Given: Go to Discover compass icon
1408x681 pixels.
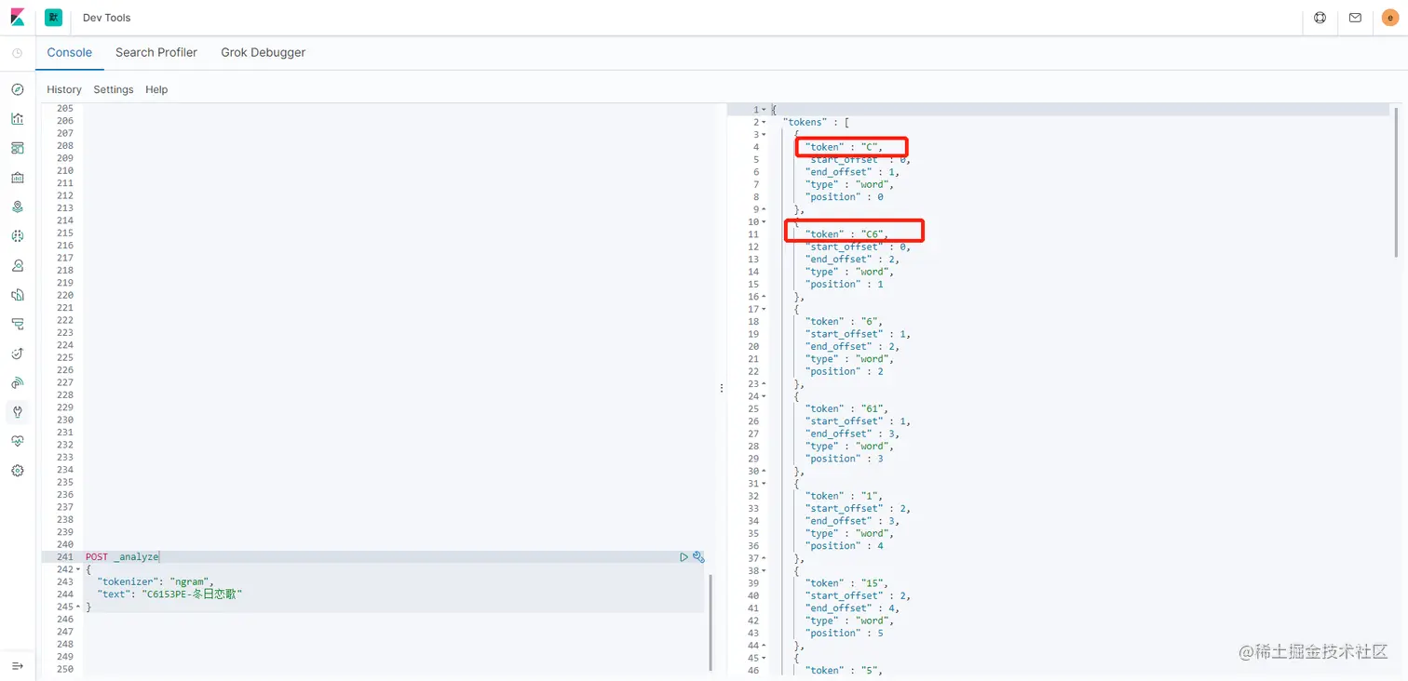Looking at the screenshot, I should click(17, 89).
